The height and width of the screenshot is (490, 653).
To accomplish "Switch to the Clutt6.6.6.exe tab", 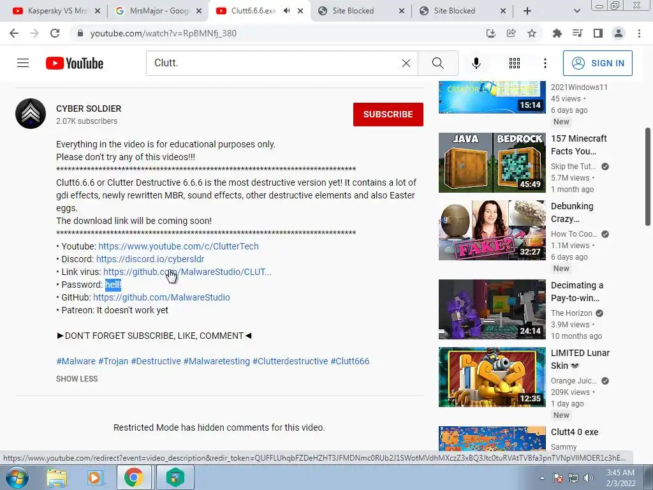I will point(259,11).
